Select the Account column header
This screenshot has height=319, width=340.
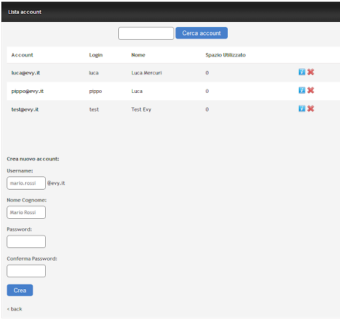point(22,55)
